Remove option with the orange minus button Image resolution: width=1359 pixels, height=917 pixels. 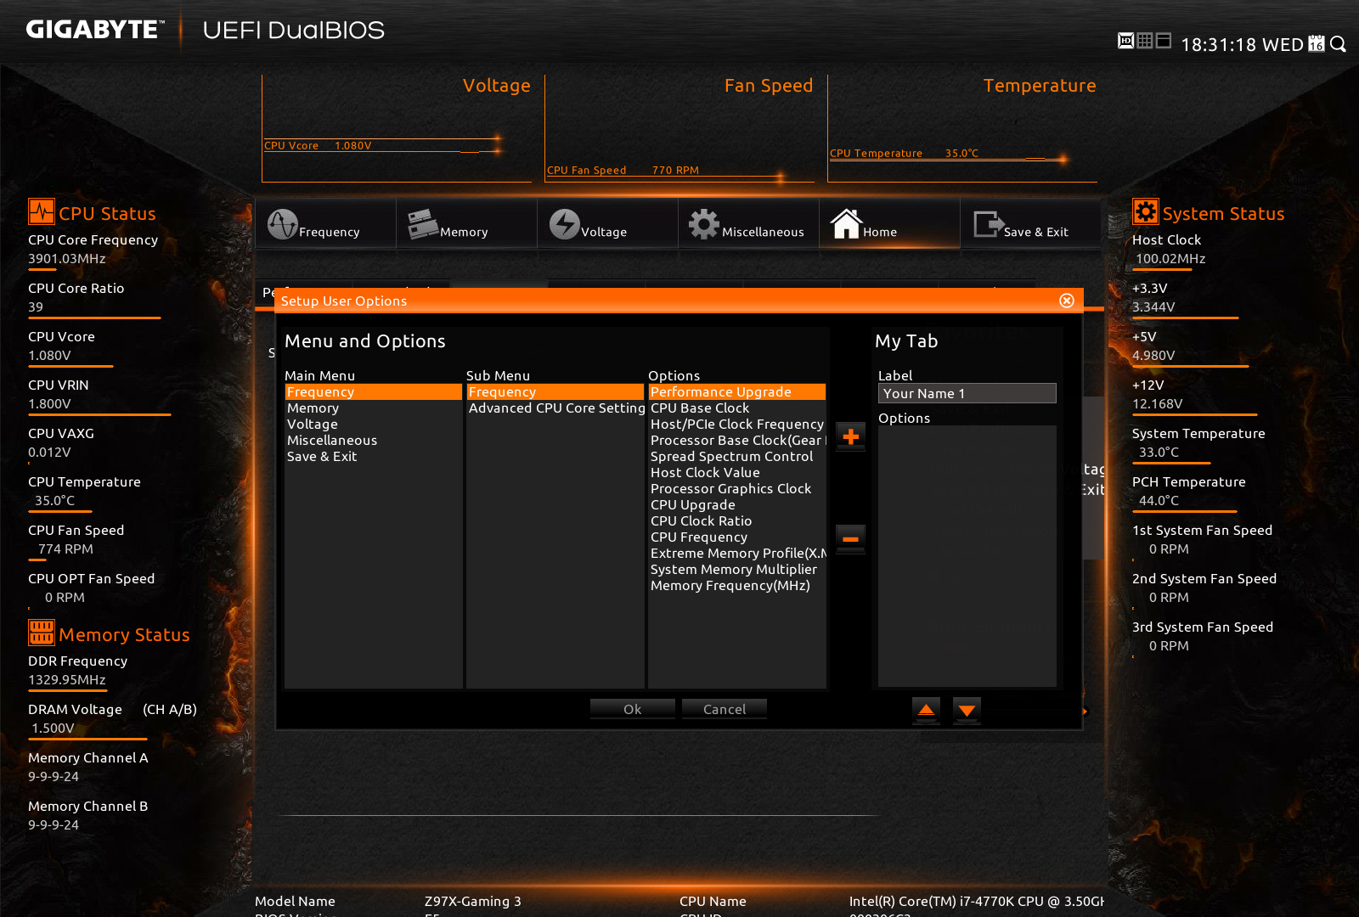[850, 538]
